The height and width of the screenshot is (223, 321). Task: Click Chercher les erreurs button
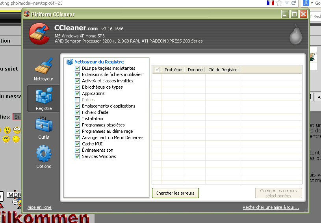click(x=175, y=193)
